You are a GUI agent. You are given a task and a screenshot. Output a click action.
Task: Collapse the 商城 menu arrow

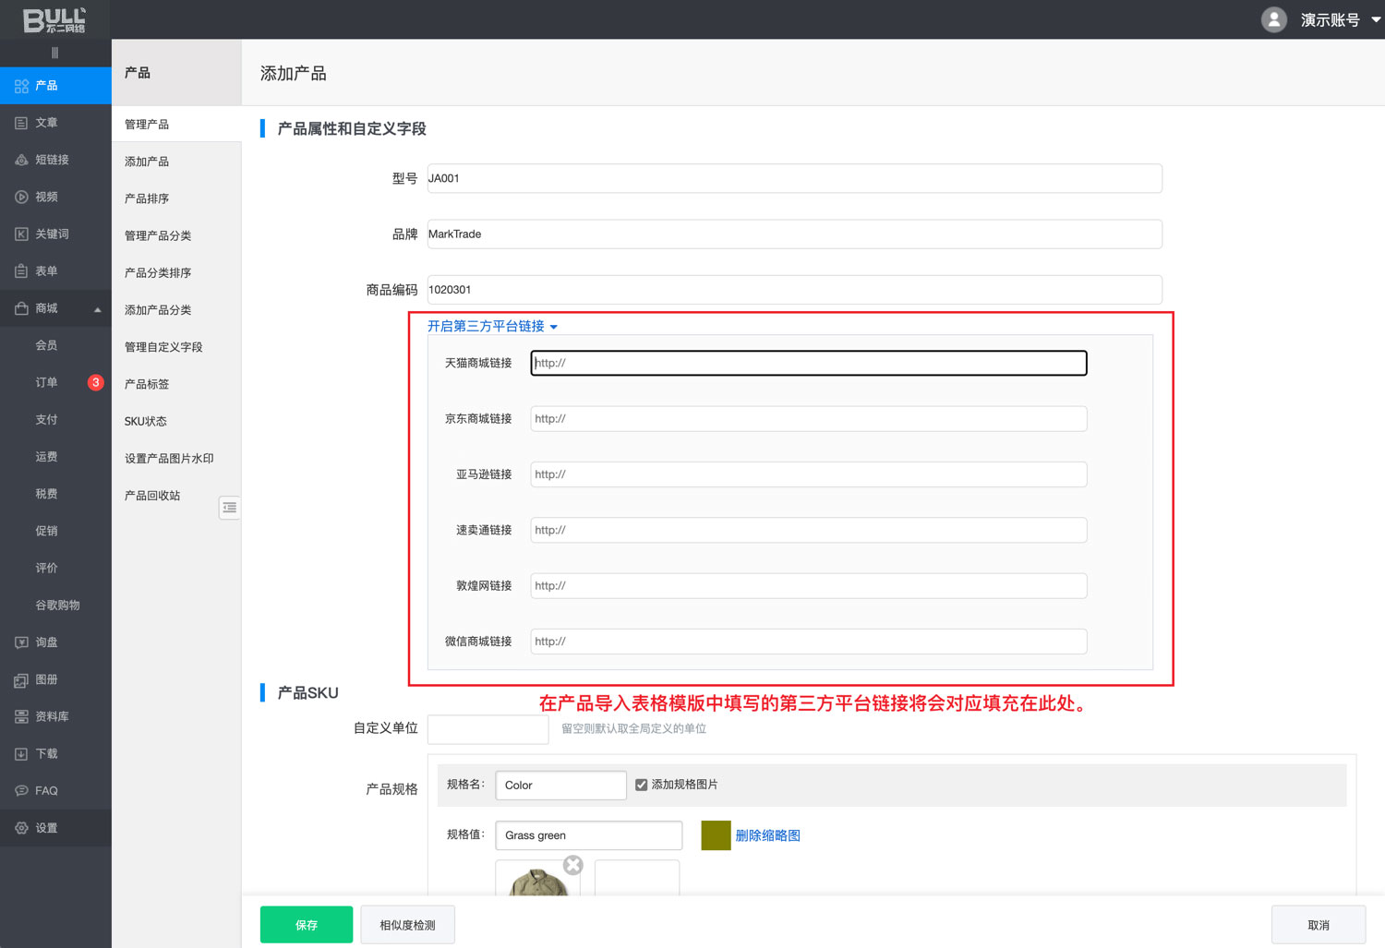pos(97,309)
